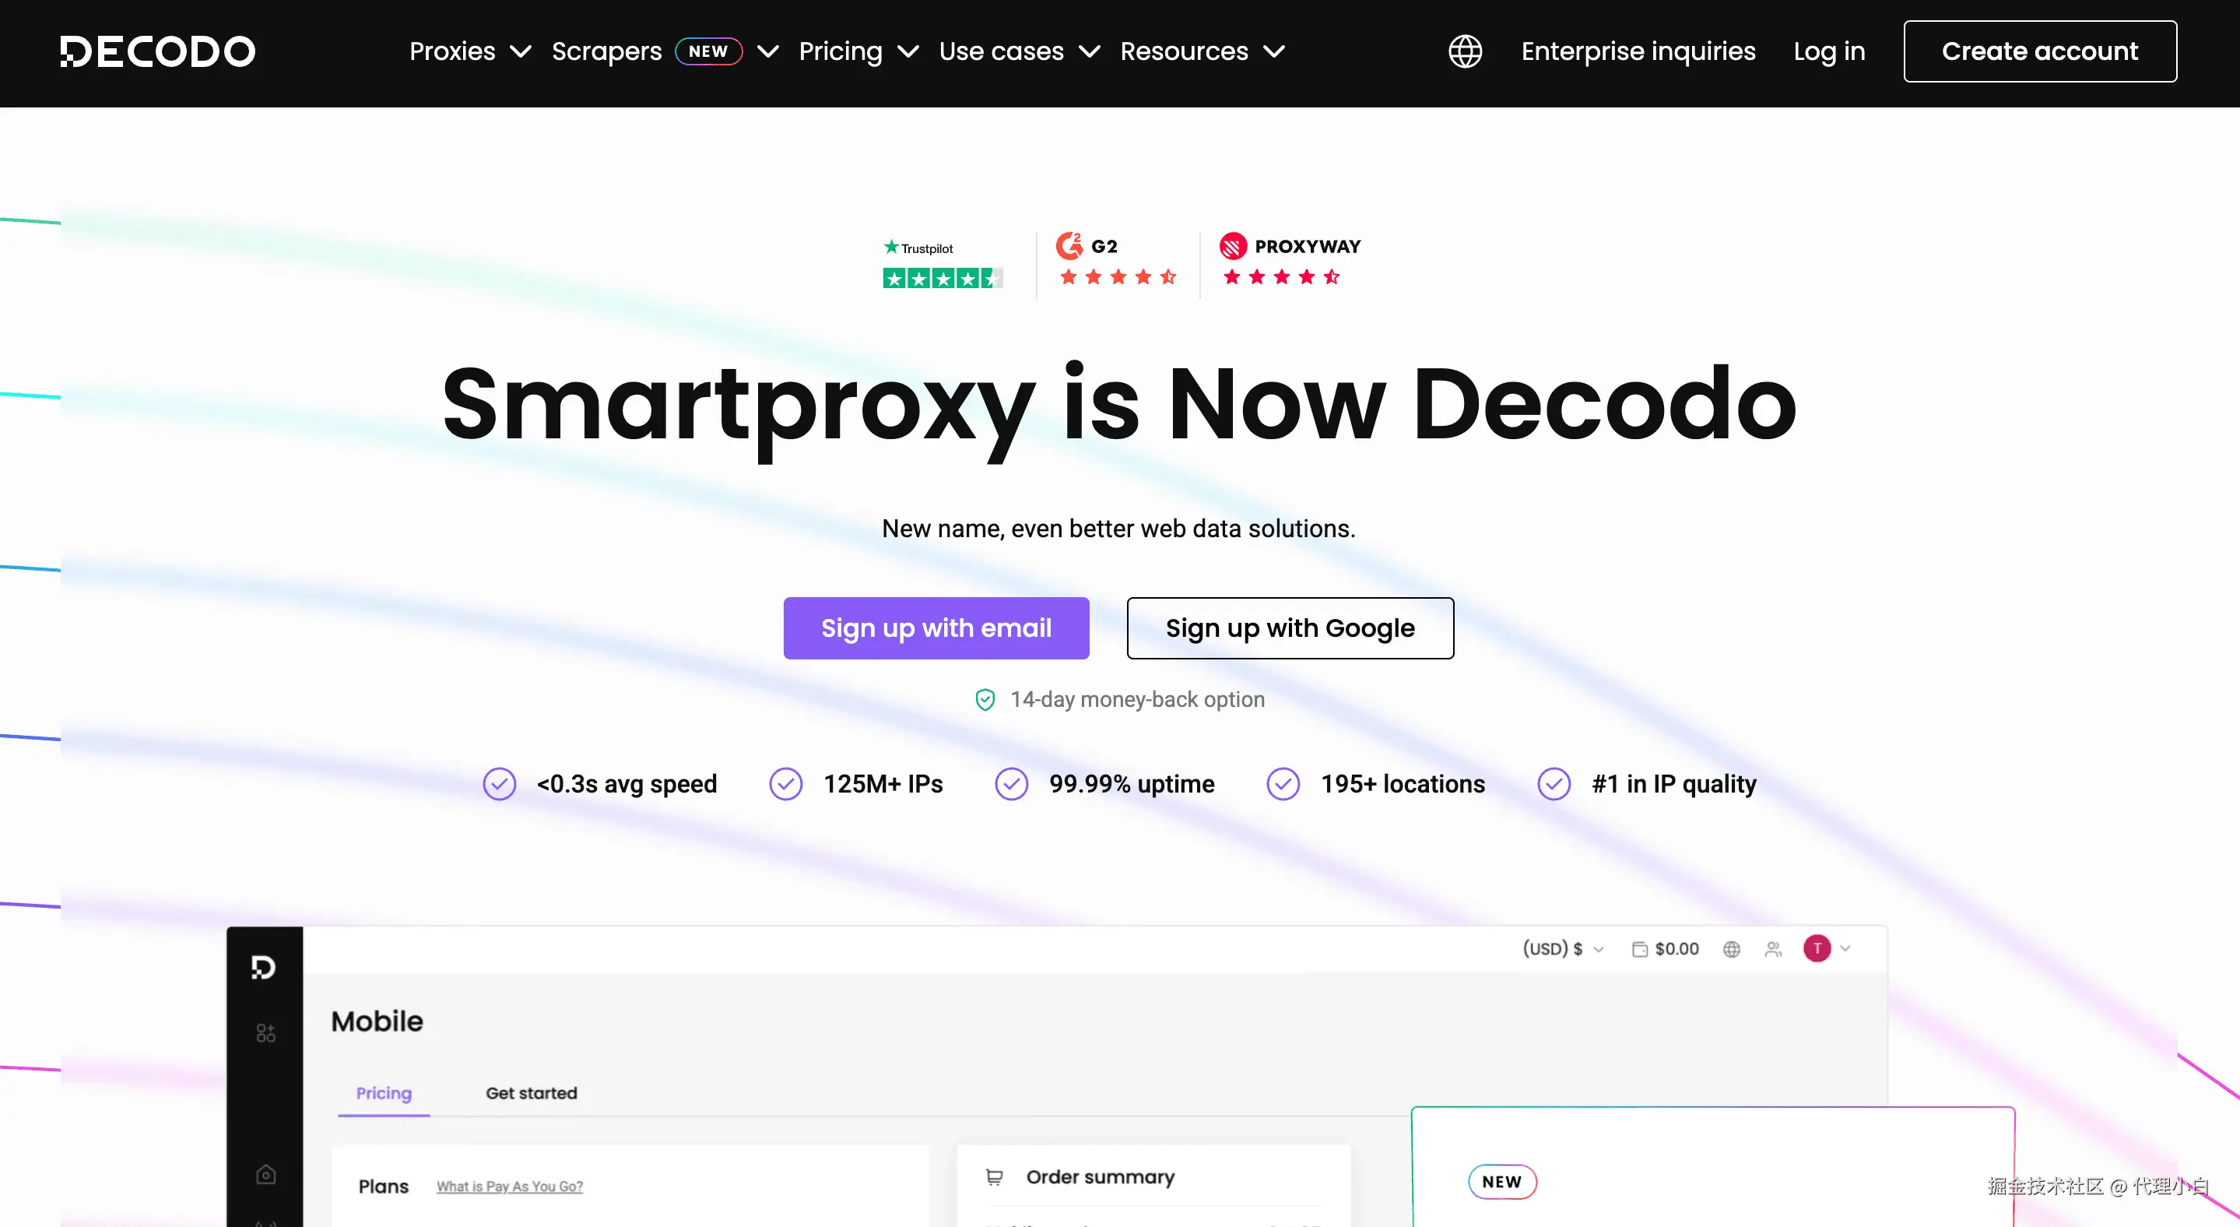Click Sign up with Google button
2240x1227 pixels.
tap(1290, 628)
